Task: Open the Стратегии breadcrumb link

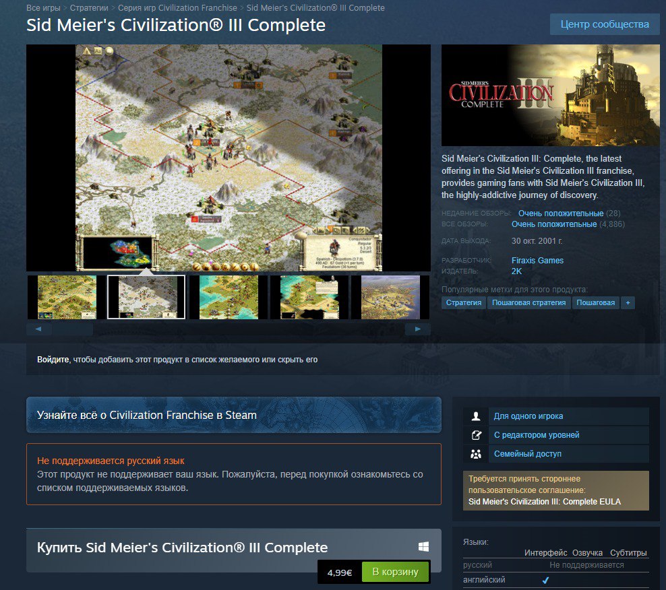Action: pyautogui.click(x=89, y=7)
